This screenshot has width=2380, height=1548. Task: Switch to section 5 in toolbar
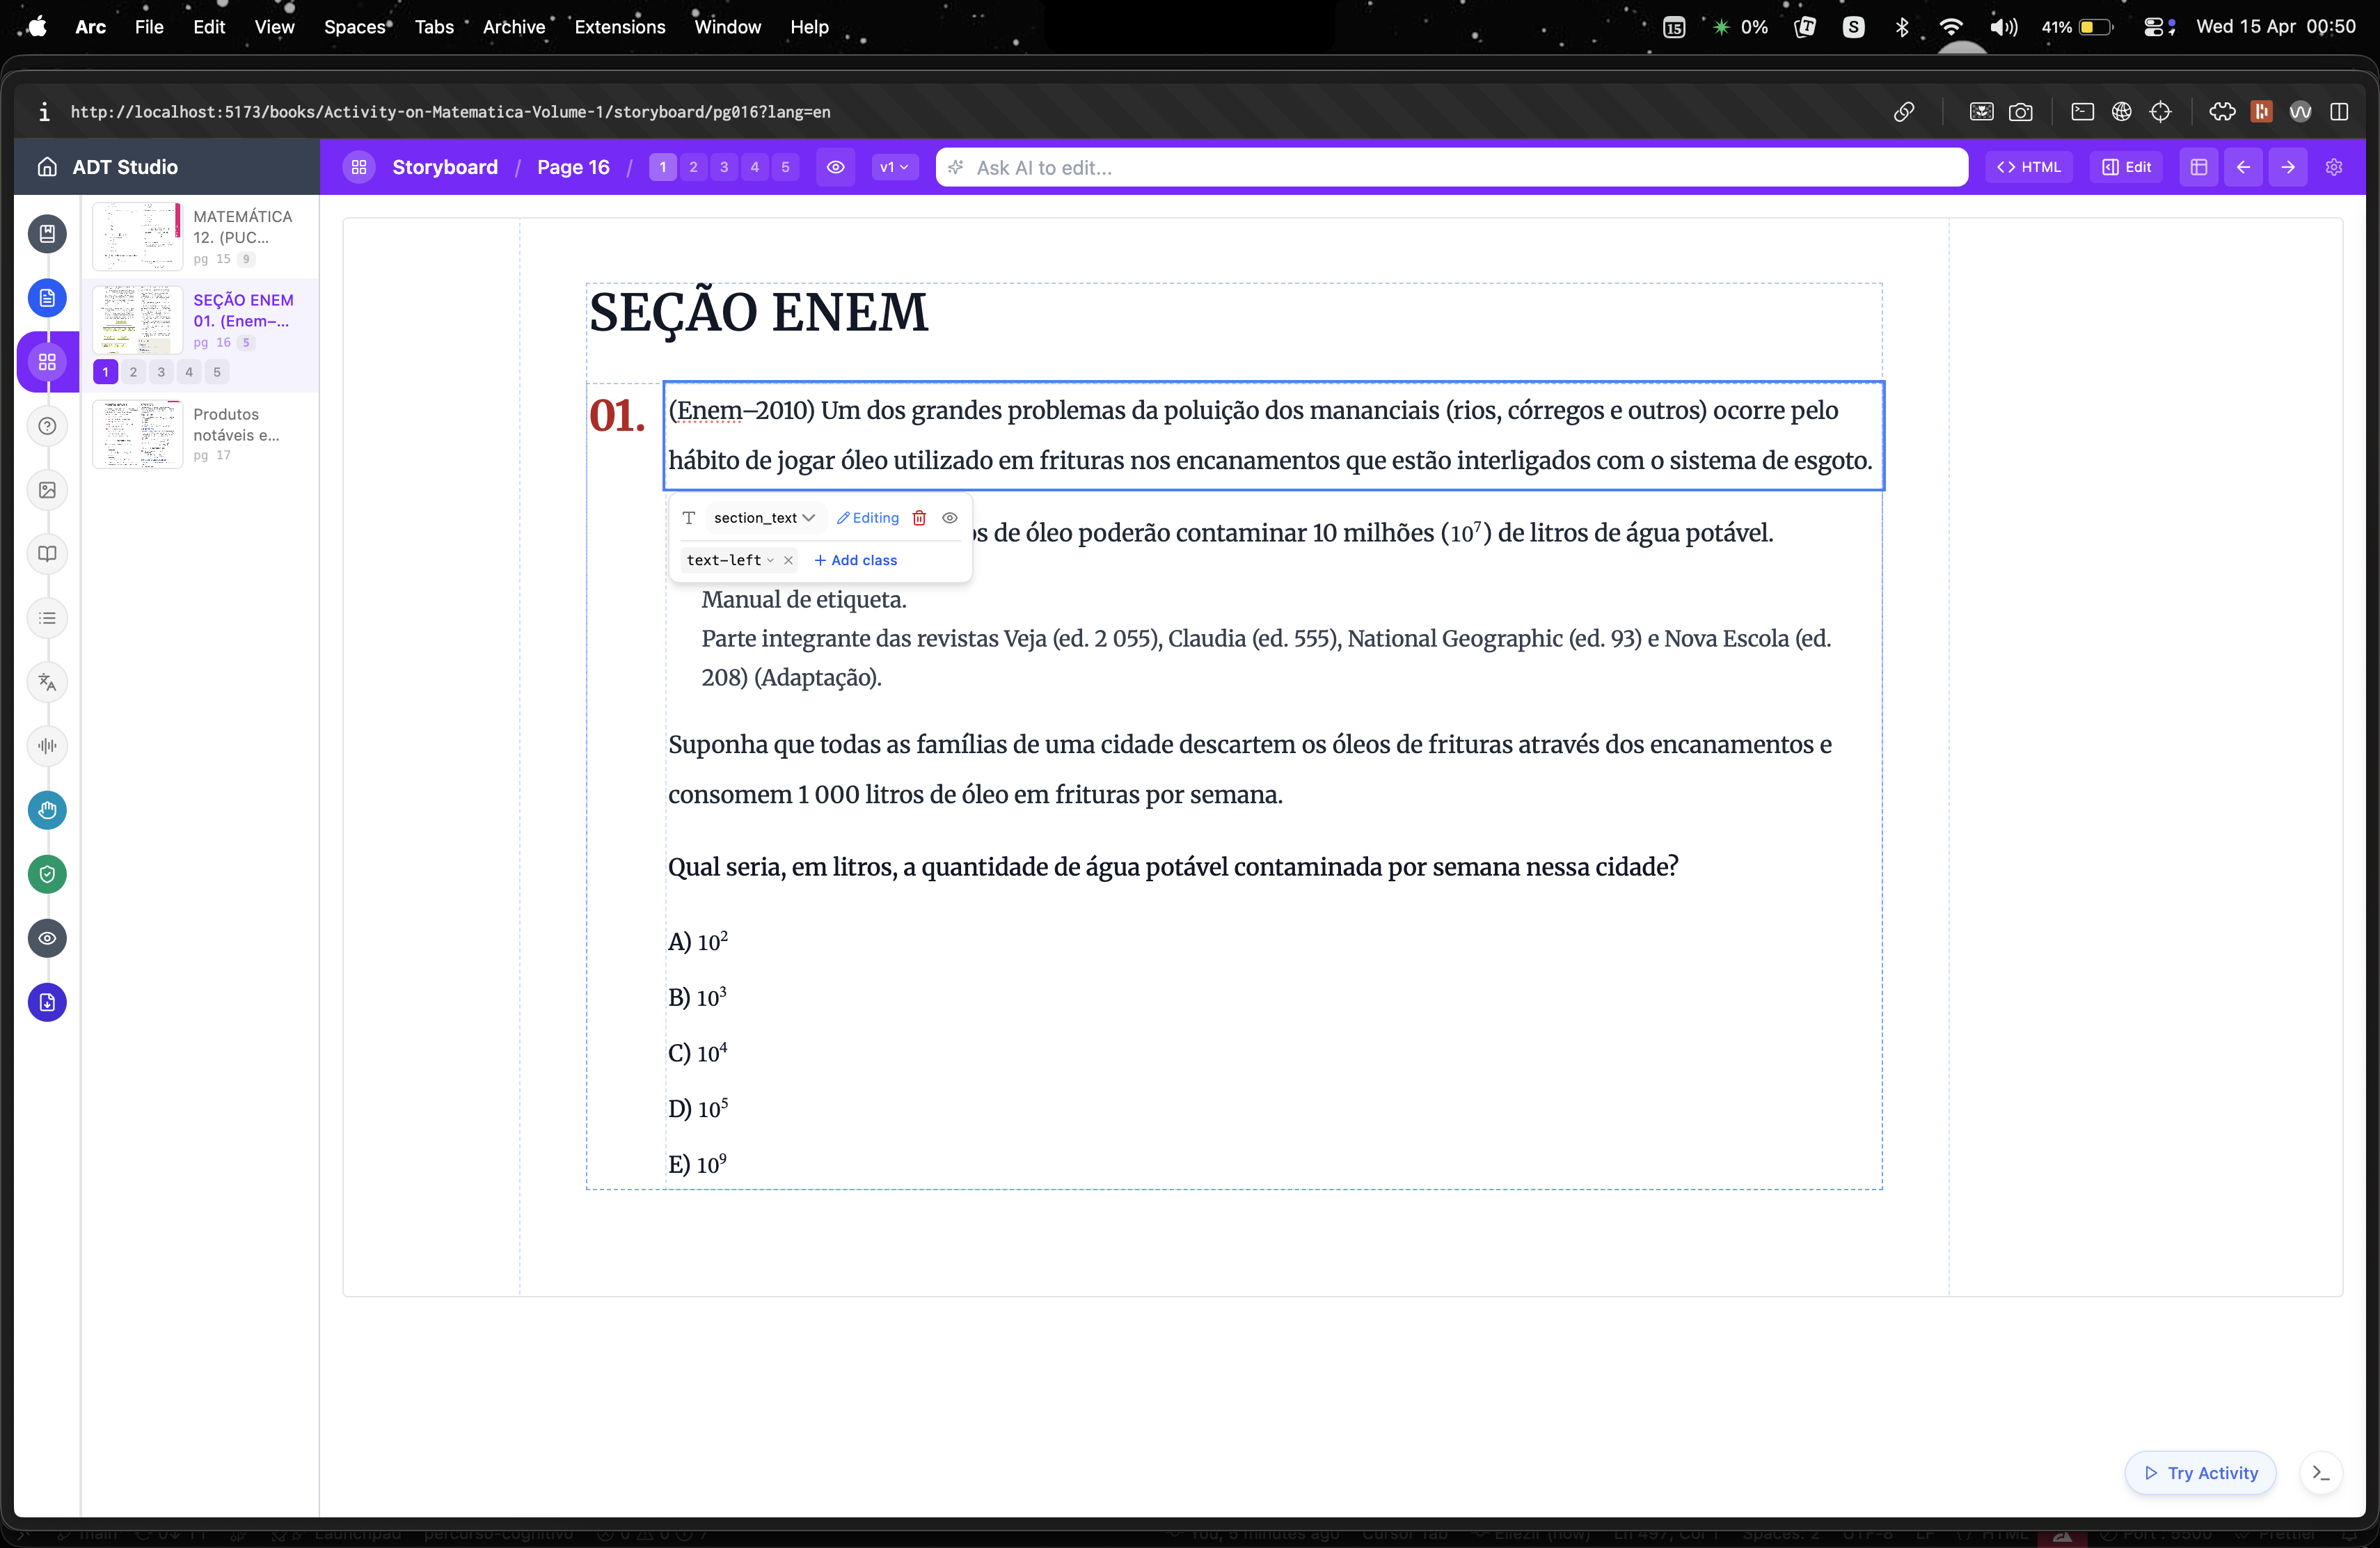click(x=785, y=167)
